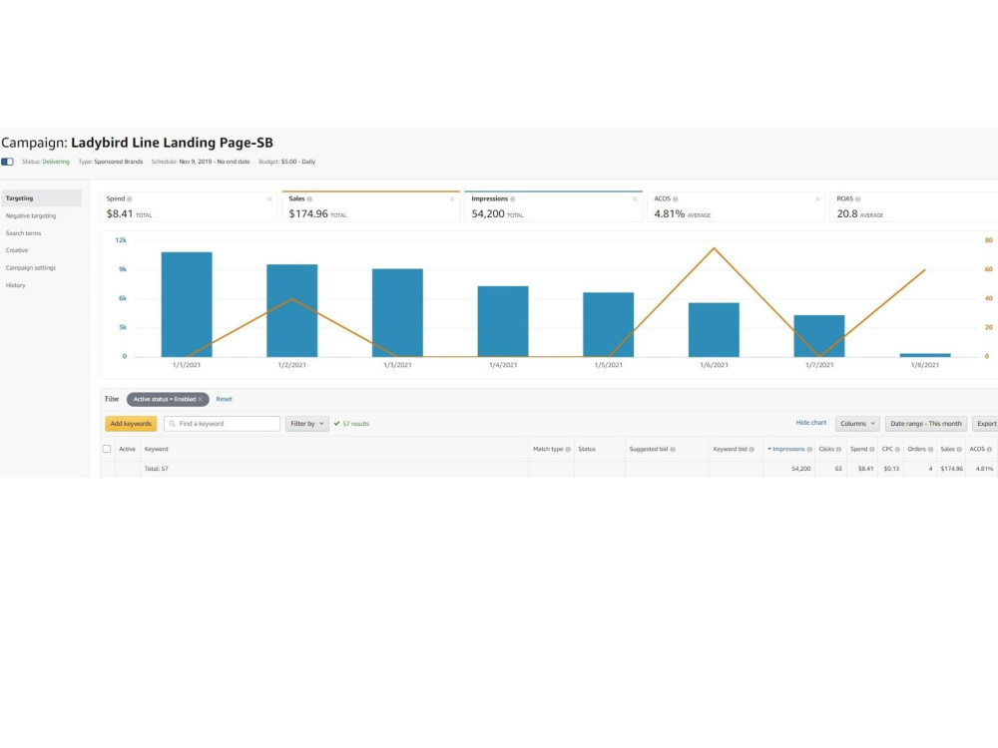The width and height of the screenshot is (998, 748).
Task: Click the Export button
Action: pos(986,424)
